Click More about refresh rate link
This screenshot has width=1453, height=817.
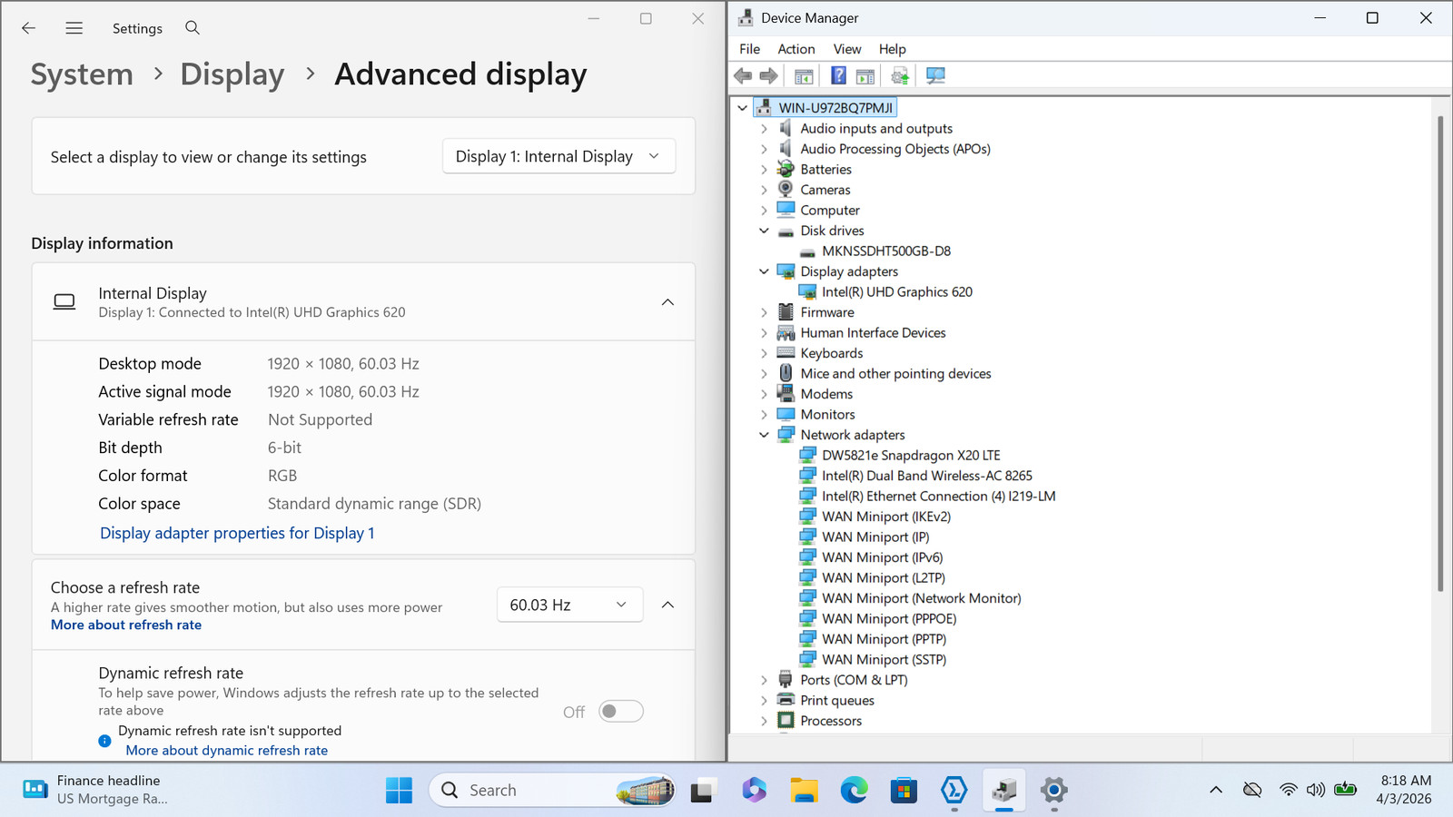tap(126, 625)
